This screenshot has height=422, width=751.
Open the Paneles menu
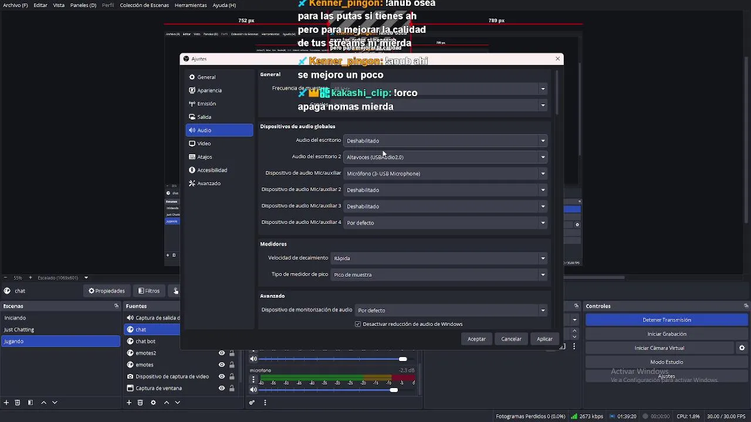point(83,5)
